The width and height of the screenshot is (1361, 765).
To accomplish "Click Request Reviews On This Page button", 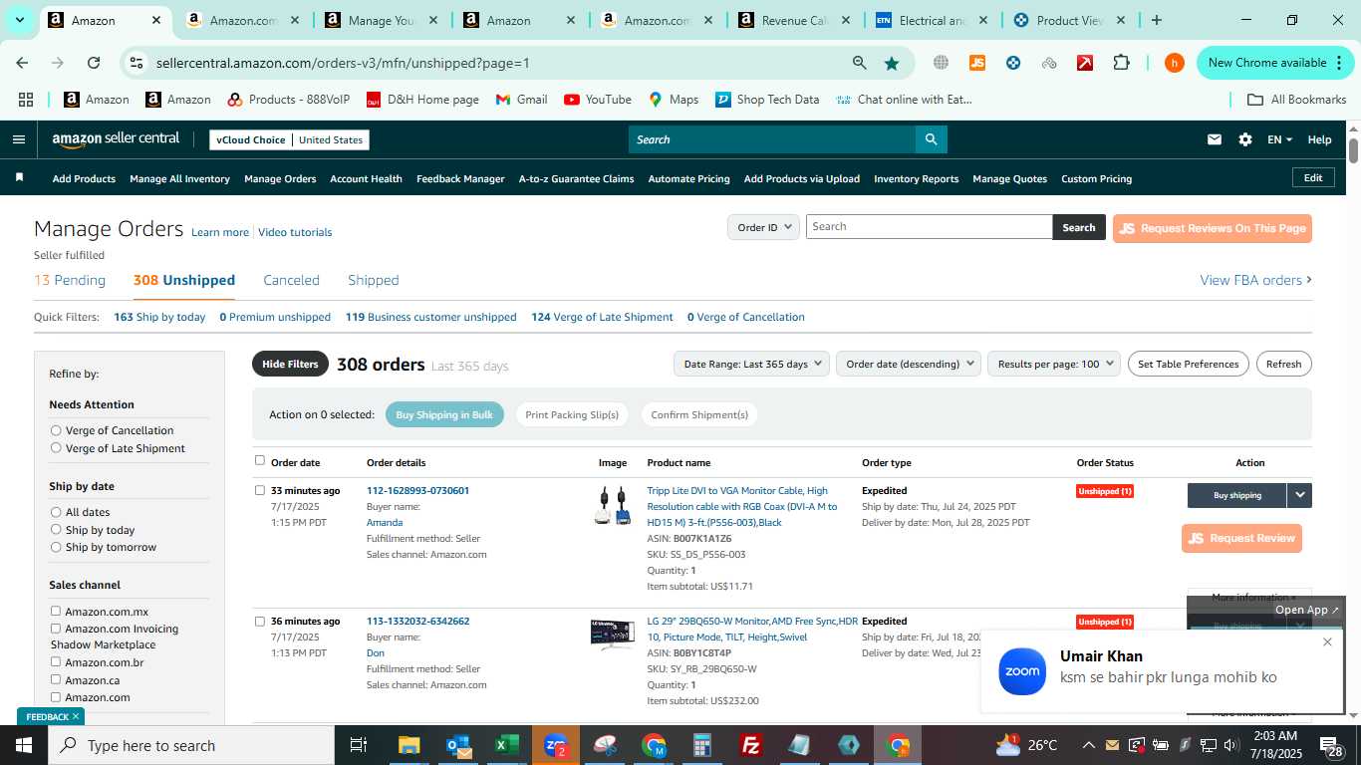I will [1212, 228].
